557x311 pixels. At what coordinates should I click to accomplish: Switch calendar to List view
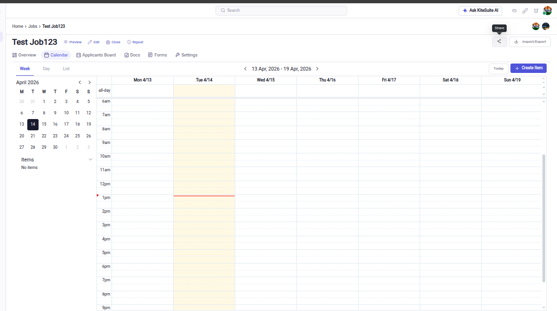tap(66, 69)
